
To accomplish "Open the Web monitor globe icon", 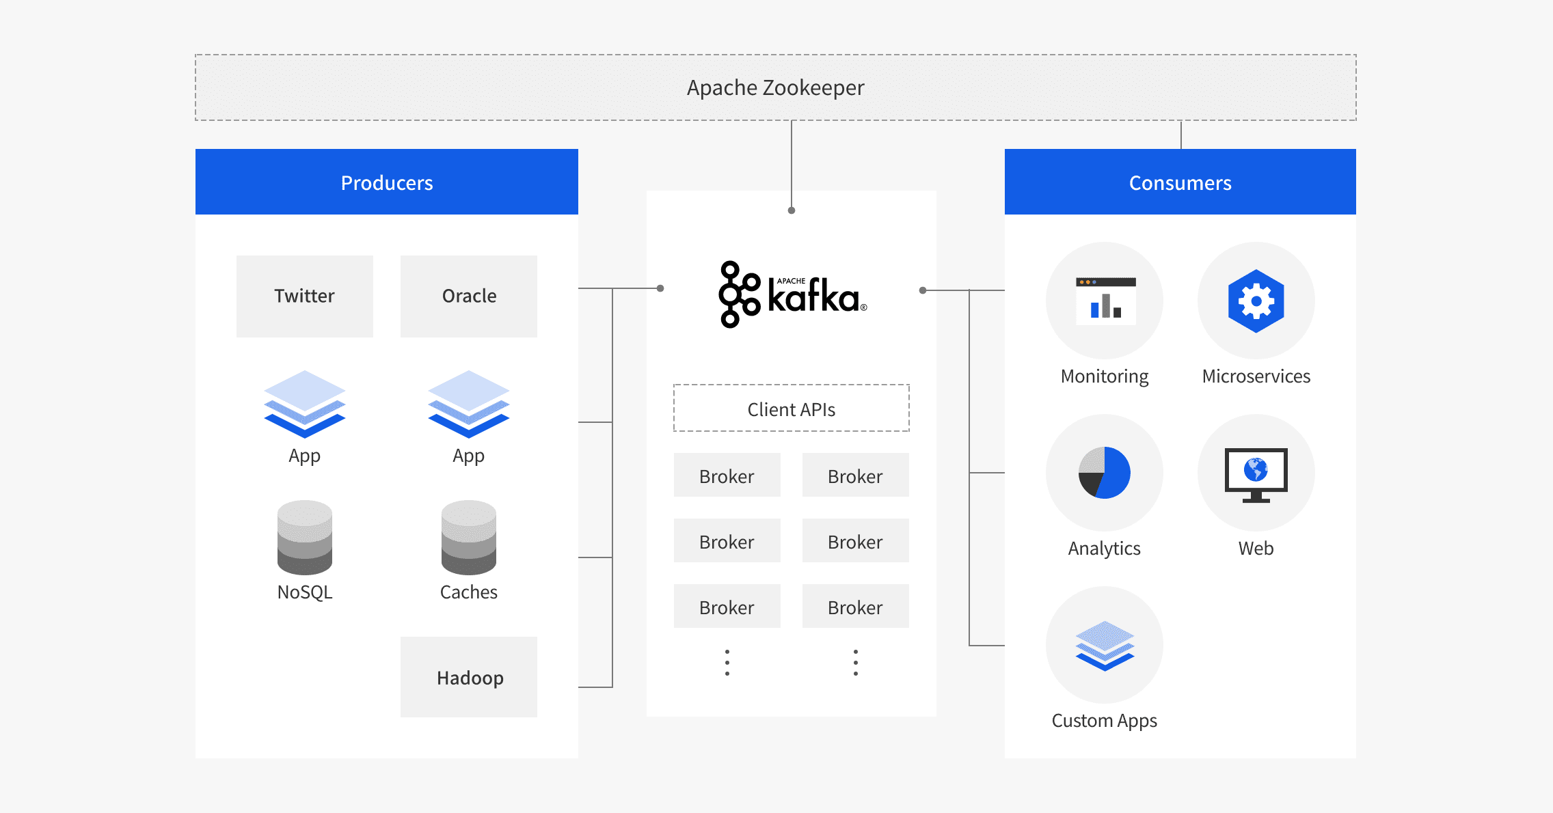I will pos(1256,474).
